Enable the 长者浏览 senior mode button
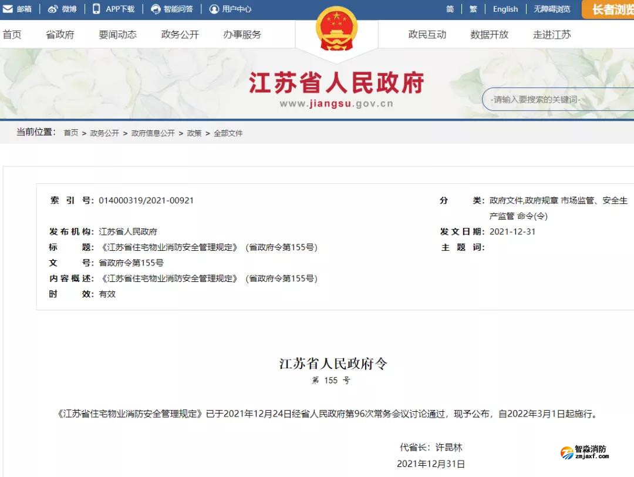Viewport: 634px width, 477px height. (611, 9)
